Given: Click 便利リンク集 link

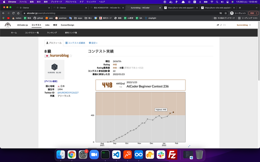Looking at the screenshot, I should (x=71, y=33).
